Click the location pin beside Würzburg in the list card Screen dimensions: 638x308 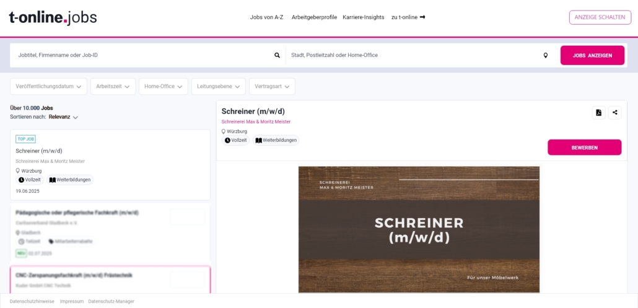[18, 171]
